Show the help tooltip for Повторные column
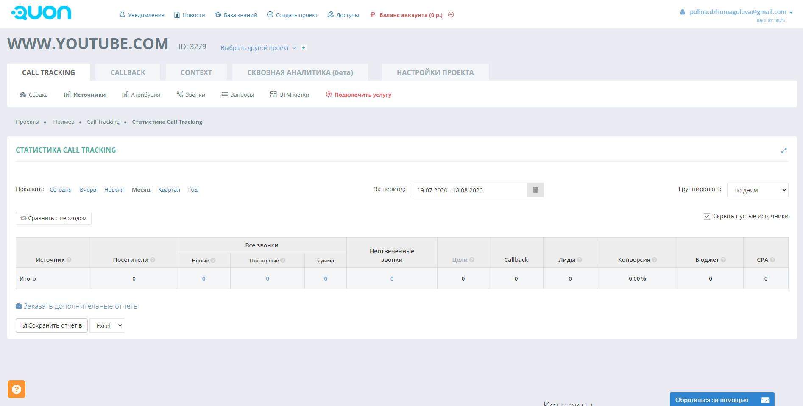 tap(283, 260)
